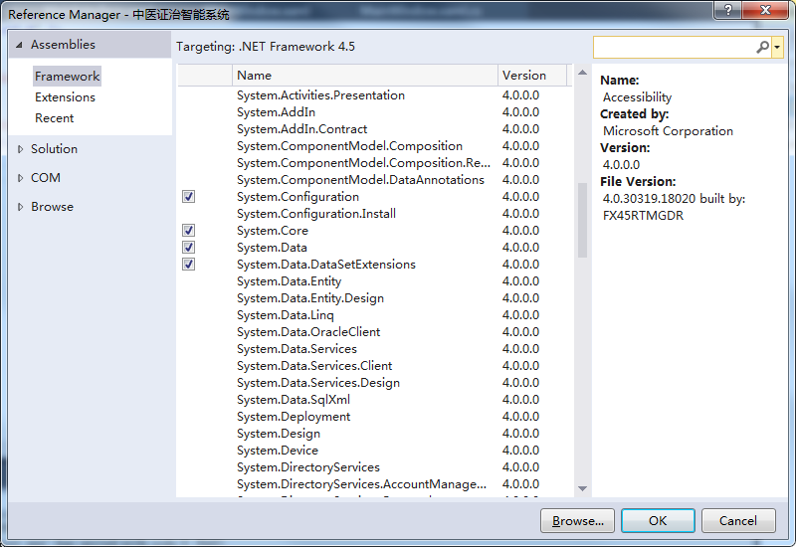Uncheck the System.Data checkbox
796x547 pixels.
click(x=188, y=247)
